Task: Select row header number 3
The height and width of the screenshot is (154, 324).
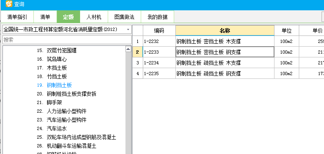Action: pos(137,63)
